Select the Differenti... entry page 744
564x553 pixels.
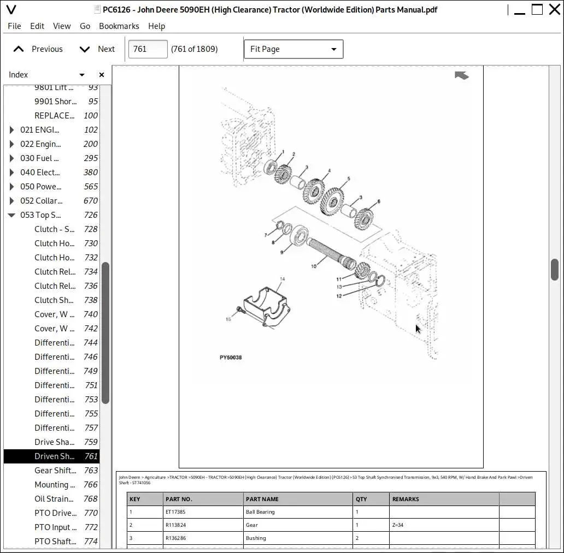51,343
